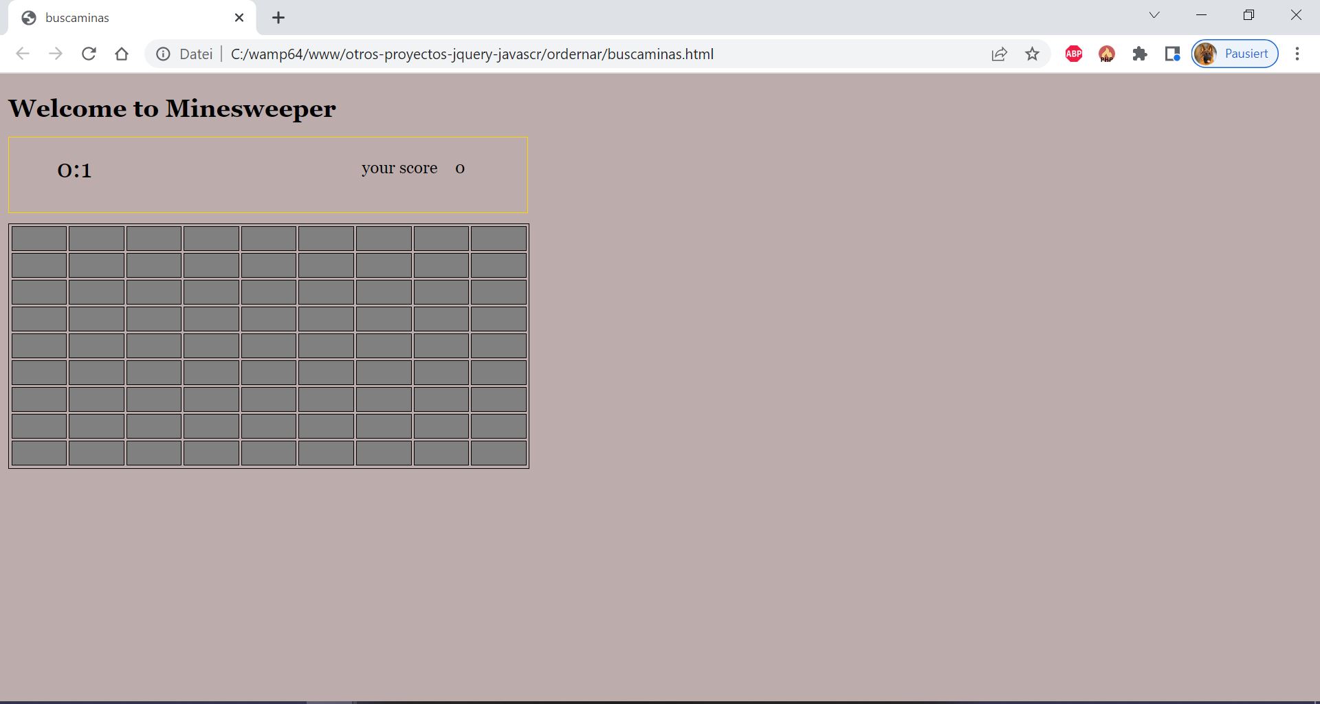Viewport: 1320px width, 704px height.
Task: Click the Pausiert profile button
Action: coord(1235,54)
